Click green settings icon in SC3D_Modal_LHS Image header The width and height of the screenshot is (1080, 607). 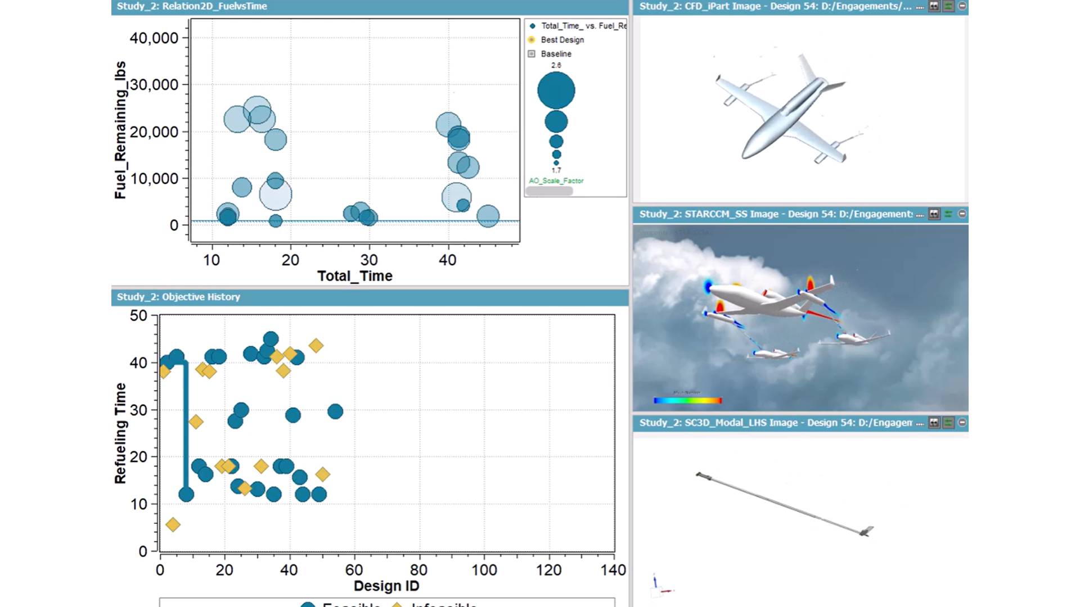(x=948, y=423)
